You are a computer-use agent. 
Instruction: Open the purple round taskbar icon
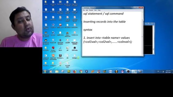point(122,72)
